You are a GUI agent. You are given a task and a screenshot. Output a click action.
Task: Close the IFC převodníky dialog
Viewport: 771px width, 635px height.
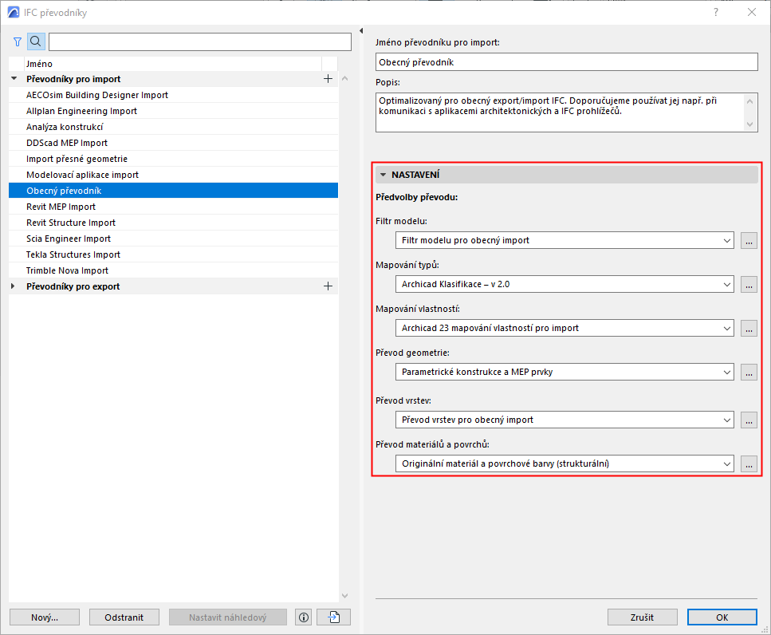point(752,12)
